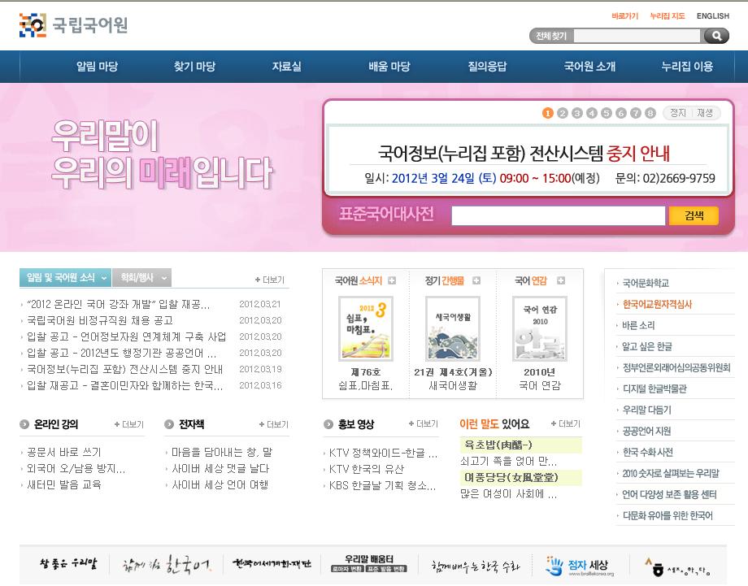Image resolution: width=748 pixels, height=586 pixels.
Task: Click the 함께하는 한국어 footer banner
Action: click(167, 565)
